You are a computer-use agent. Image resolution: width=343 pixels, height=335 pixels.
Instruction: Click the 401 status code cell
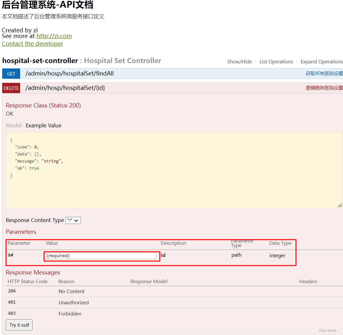tap(12, 302)
